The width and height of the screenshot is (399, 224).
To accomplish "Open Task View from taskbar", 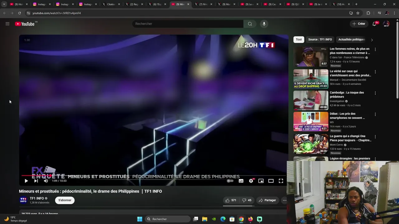I will pos(195,219).
